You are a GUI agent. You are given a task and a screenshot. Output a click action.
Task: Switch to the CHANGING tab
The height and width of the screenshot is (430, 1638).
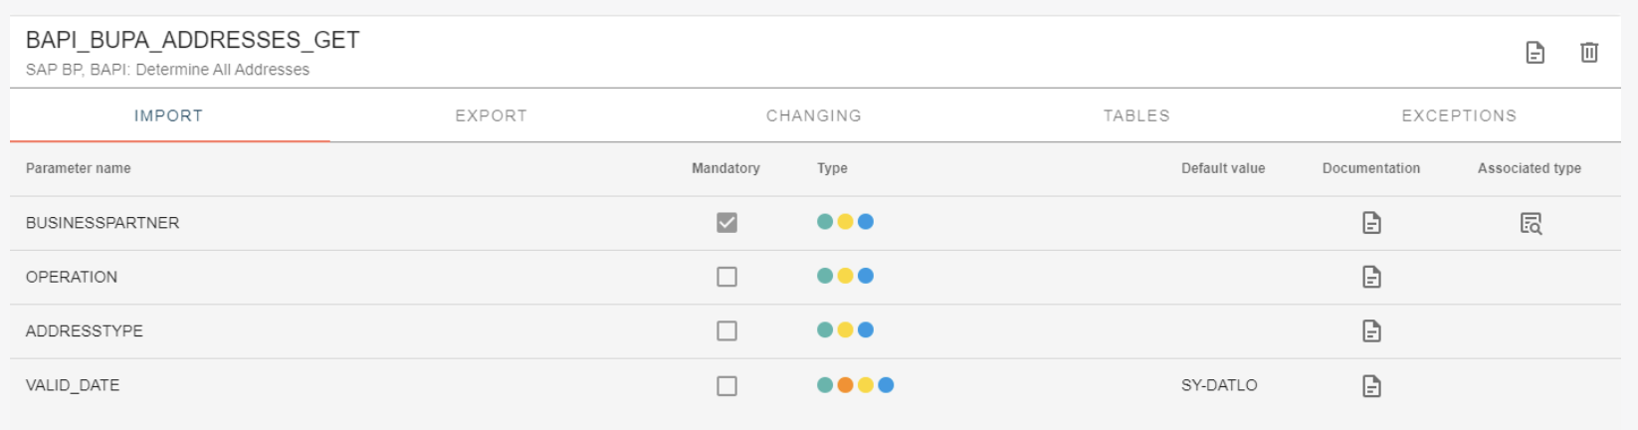click(x=813, y=115)
